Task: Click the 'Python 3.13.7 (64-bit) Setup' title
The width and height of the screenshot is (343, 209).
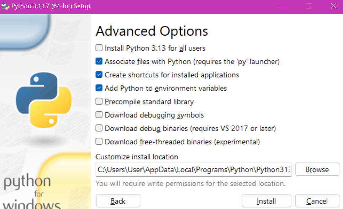Action: pos(51,6)
